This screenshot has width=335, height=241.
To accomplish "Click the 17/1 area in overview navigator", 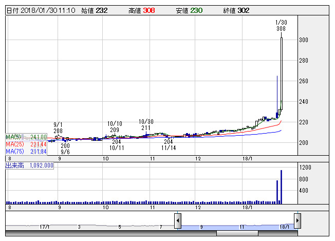I will [x=44, y=226].
